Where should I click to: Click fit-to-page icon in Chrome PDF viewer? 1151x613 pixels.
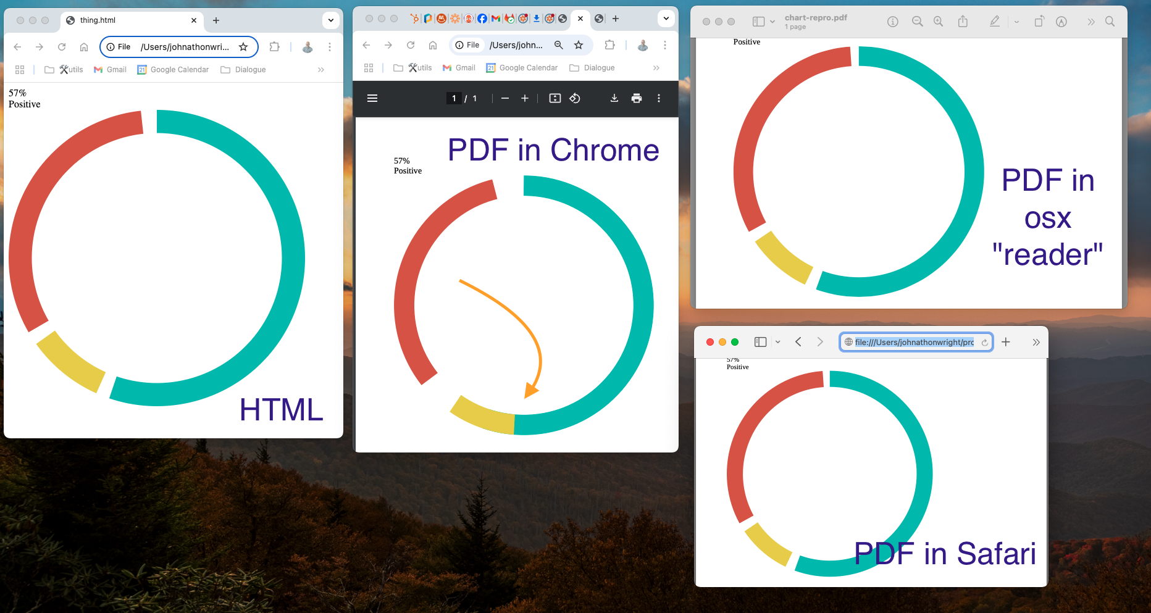(555, 98)
